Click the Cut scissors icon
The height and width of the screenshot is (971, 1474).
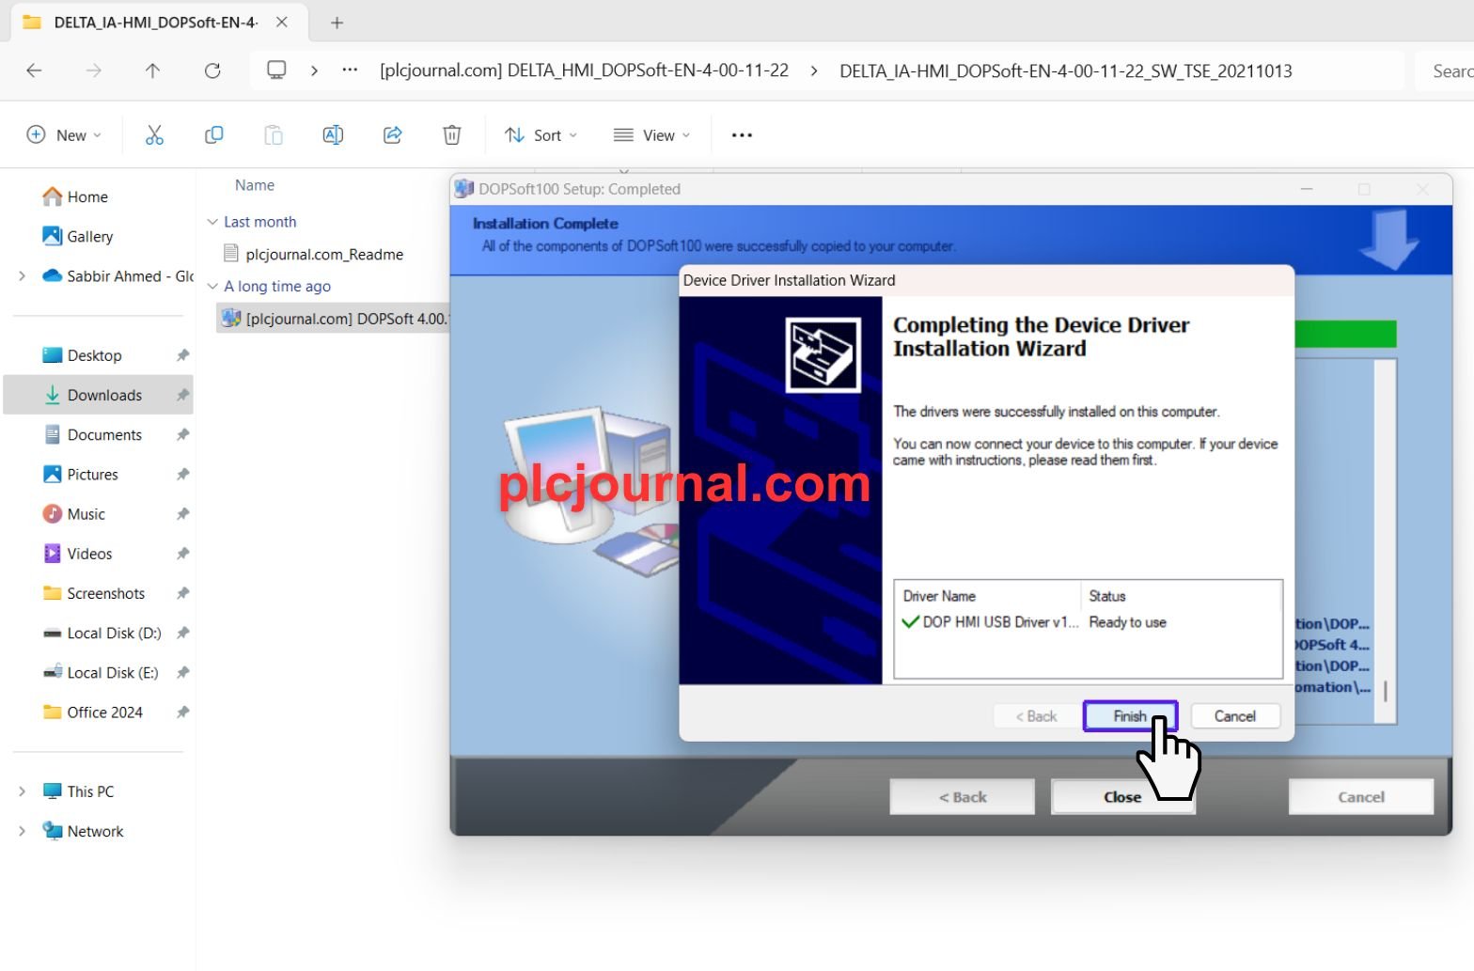154,135
